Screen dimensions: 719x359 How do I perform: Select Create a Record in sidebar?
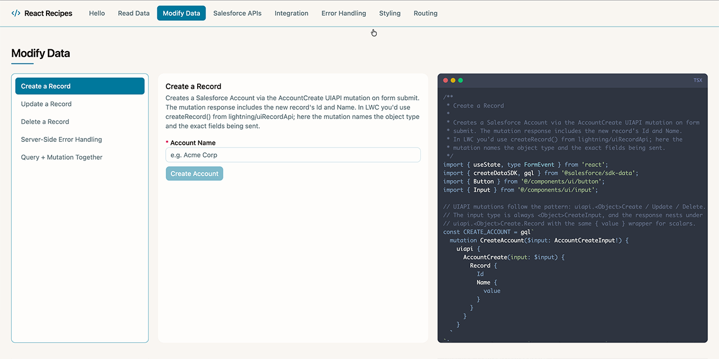pyautogui.click(x=80, y=86)
